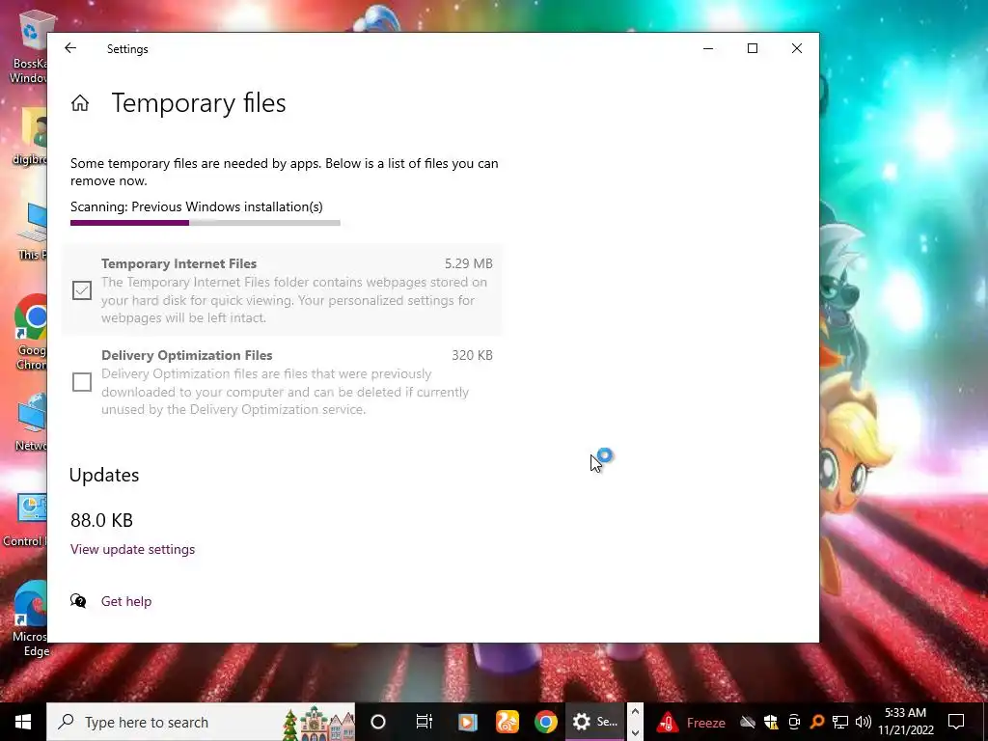988x741 pixels.
Task: Click the holiday village search highlight image
Action: pos(317,724)
